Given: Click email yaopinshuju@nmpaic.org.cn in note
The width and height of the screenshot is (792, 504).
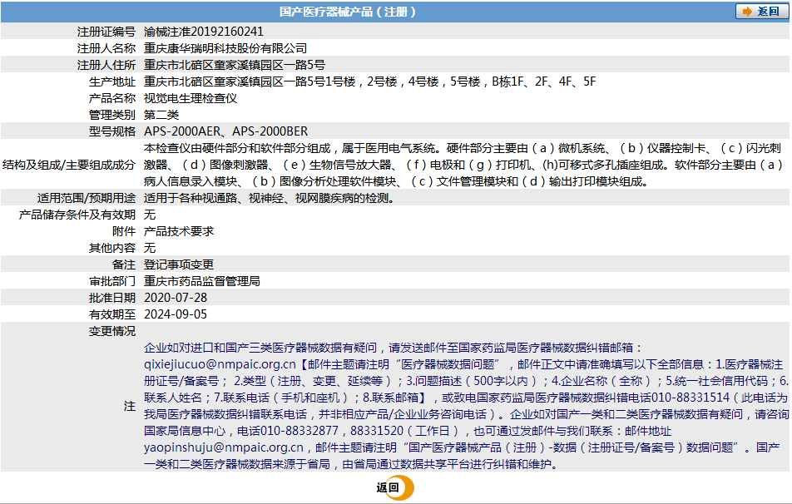Looking at the screenshot, I should tap(224, 447).
